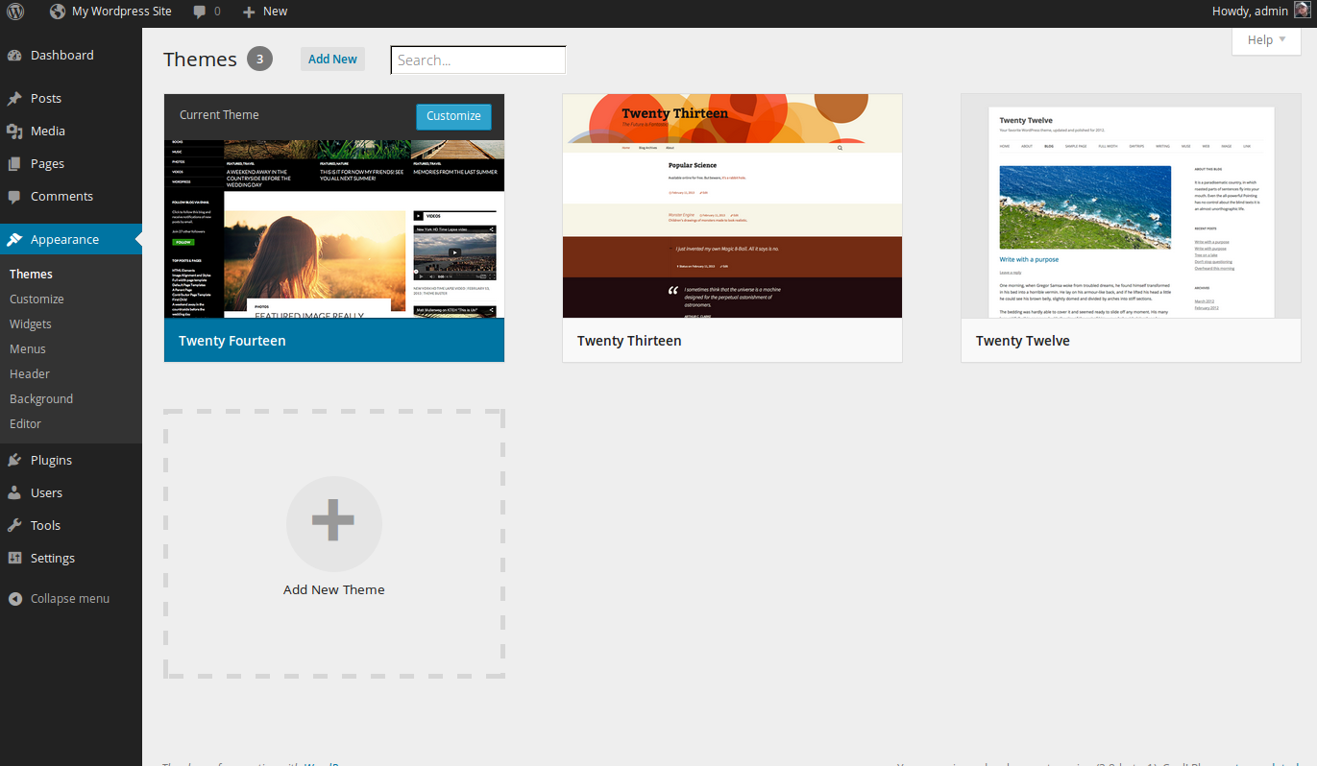Click the Media library icon
This screenshot has width=1317, height=766.
pos(14,132)
